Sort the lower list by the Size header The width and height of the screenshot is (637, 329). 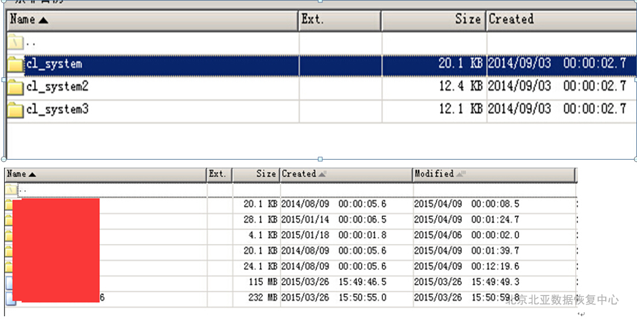[x=256, y=175]
